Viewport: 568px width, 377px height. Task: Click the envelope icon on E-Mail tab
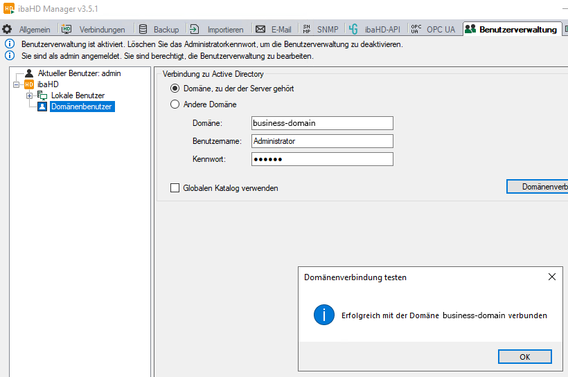(260, 30)
